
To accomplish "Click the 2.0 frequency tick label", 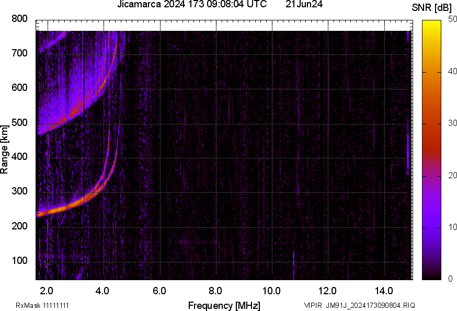I will pos(48,290).
